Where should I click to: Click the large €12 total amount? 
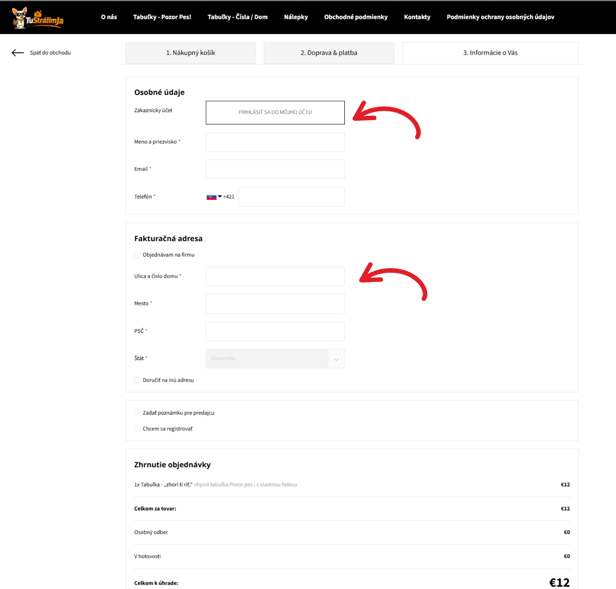[x=559, y=583]
